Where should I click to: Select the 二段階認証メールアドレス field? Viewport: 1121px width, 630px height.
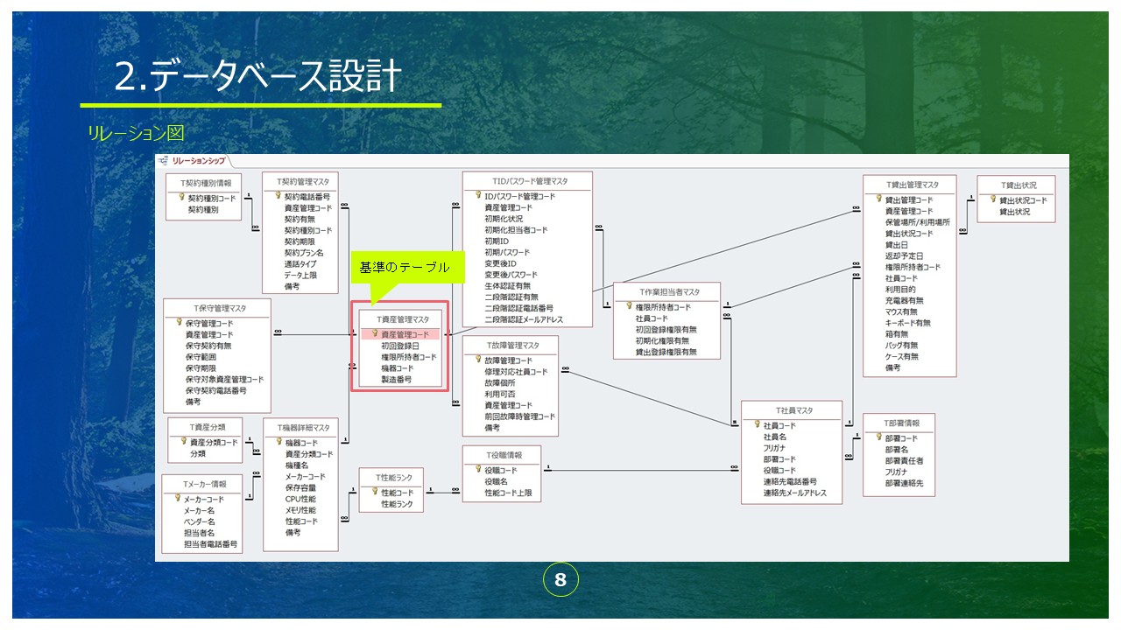524,319
